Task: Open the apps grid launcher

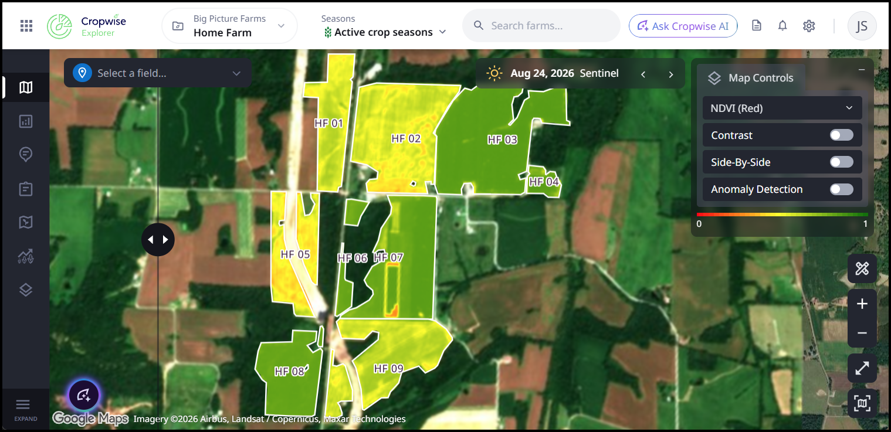Action: (26, 26)
